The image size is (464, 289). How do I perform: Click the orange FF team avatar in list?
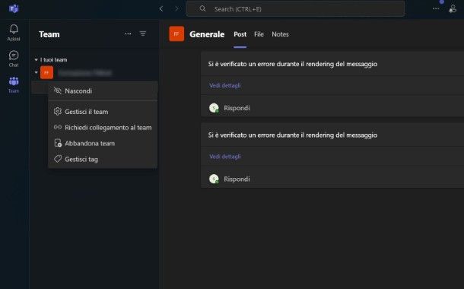pyautogui.click(x=46, y=72)
